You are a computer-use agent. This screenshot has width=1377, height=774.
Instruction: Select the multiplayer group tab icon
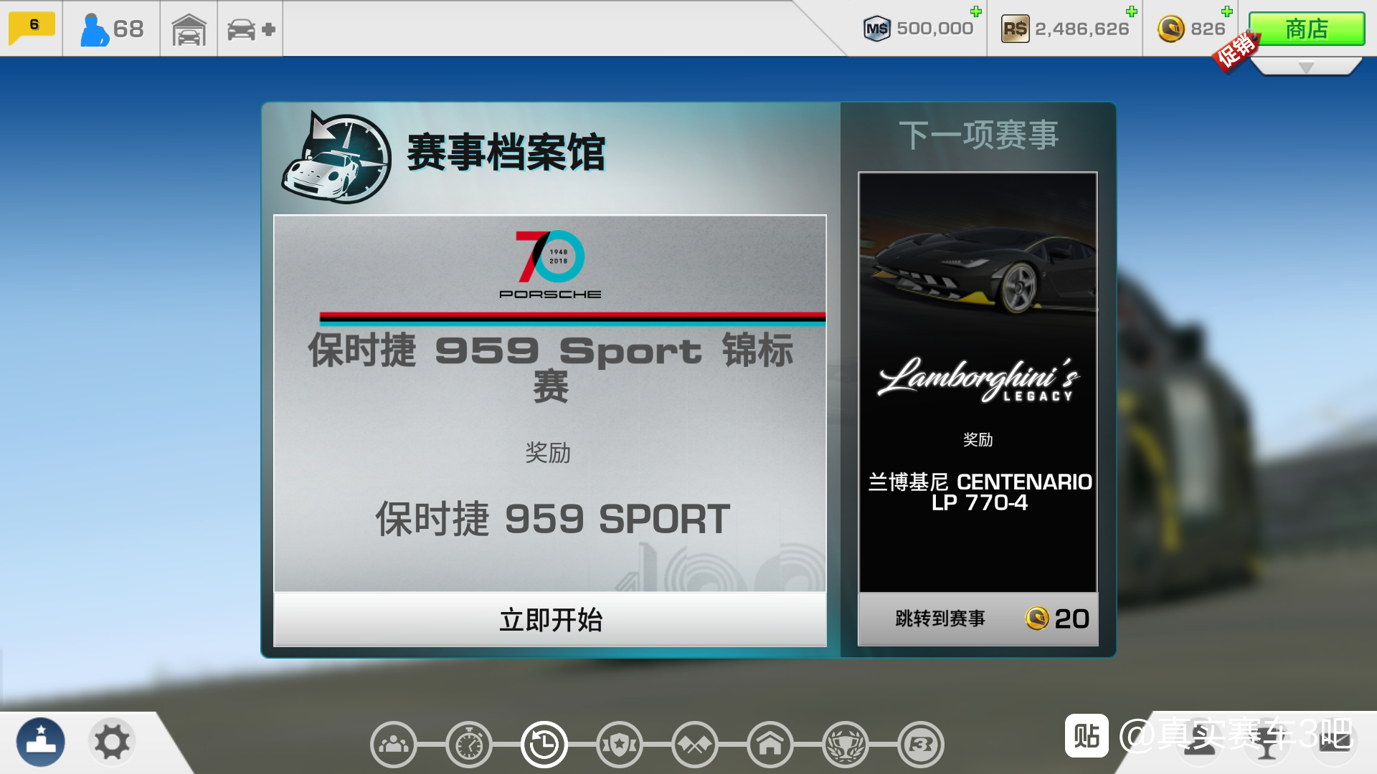pos(393,745)
